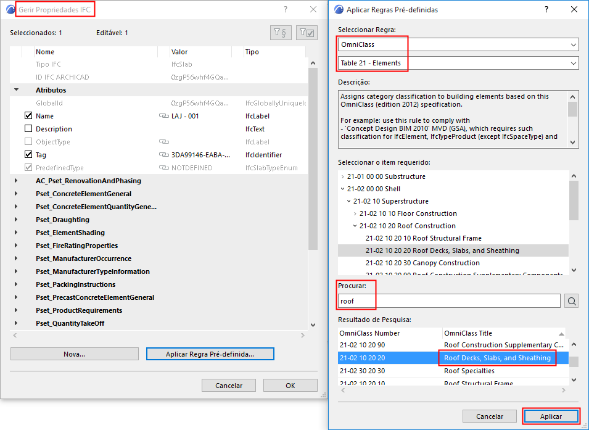Click the help question mark in Gerir Propriedades IFC
The width and height of the screenshot is (589, 430).
286,9
